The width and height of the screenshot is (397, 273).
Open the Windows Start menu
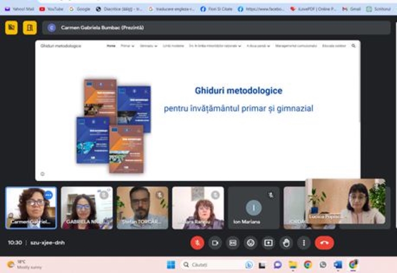coord(171,264)
